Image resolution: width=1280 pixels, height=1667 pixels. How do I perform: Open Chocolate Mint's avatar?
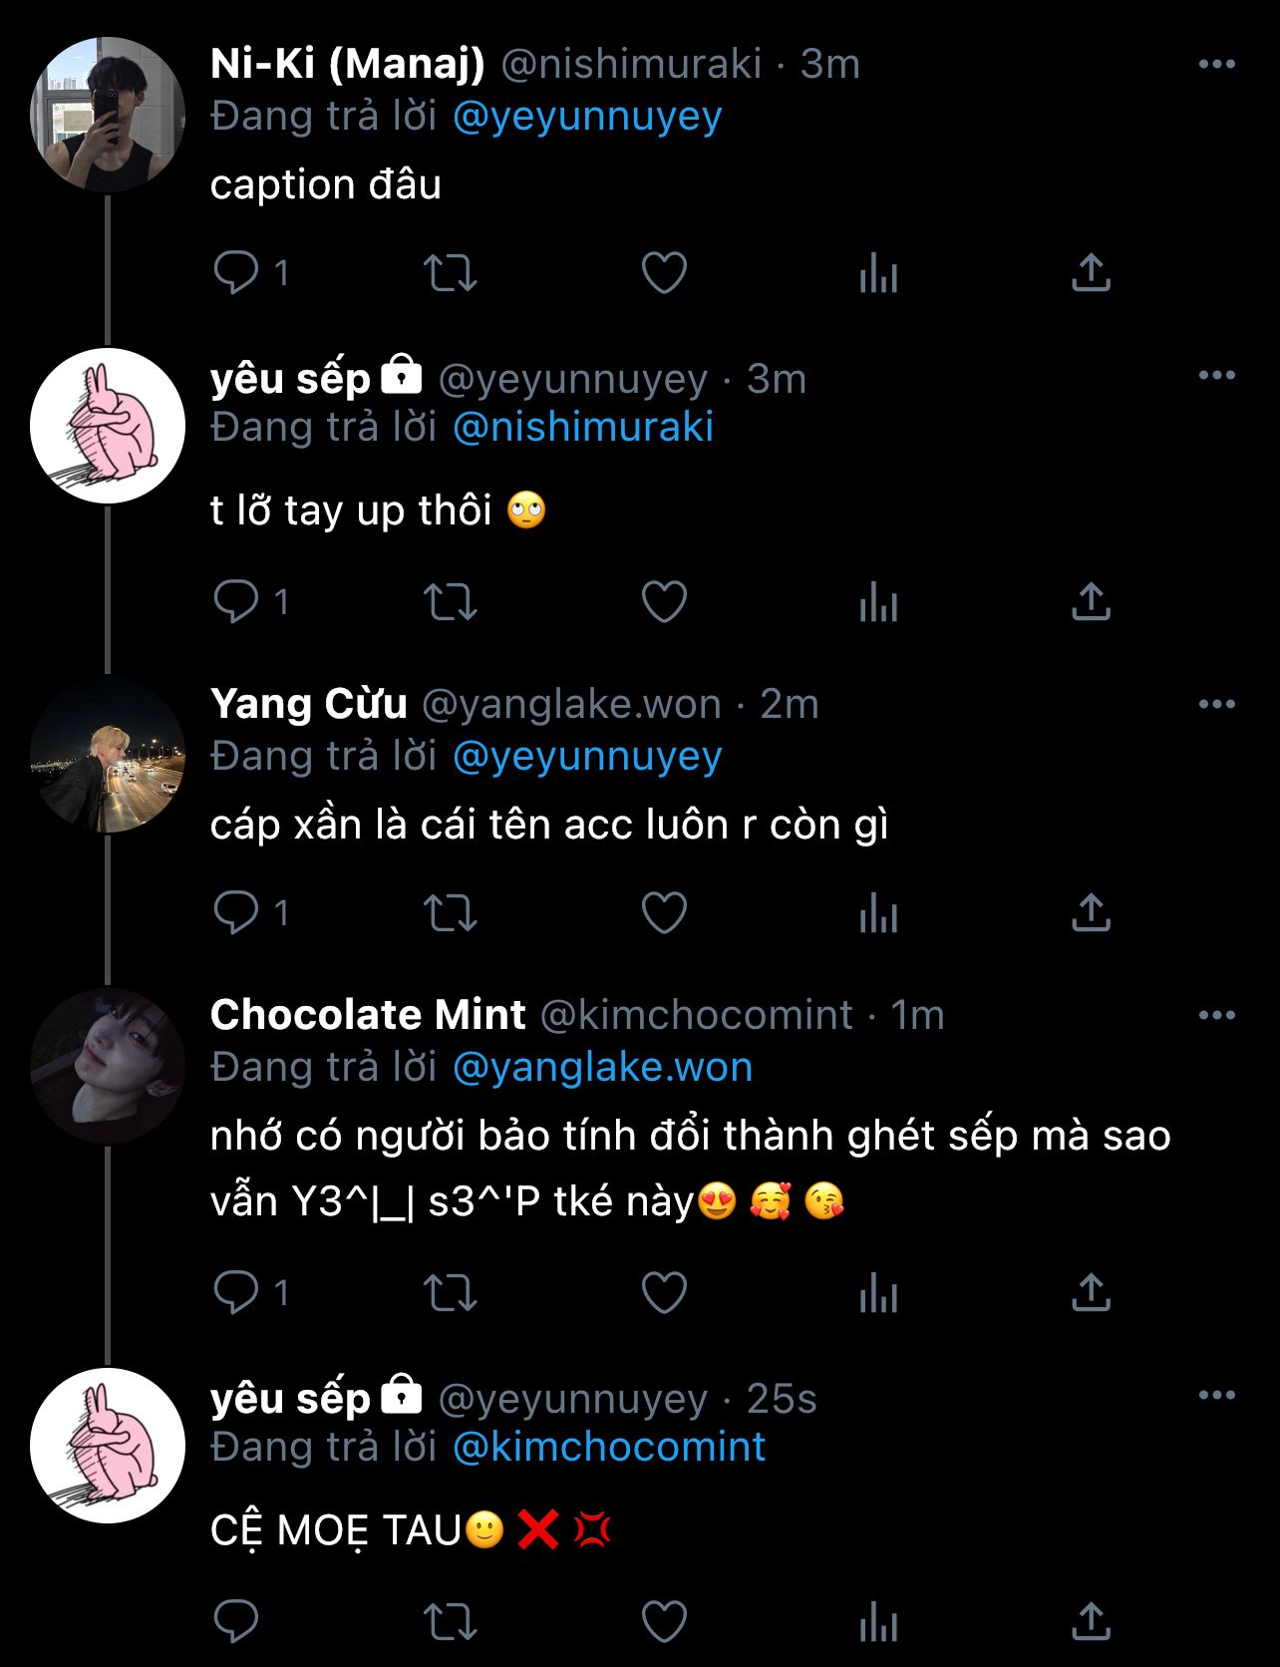pyautogui.click(x=108, y=1066)
